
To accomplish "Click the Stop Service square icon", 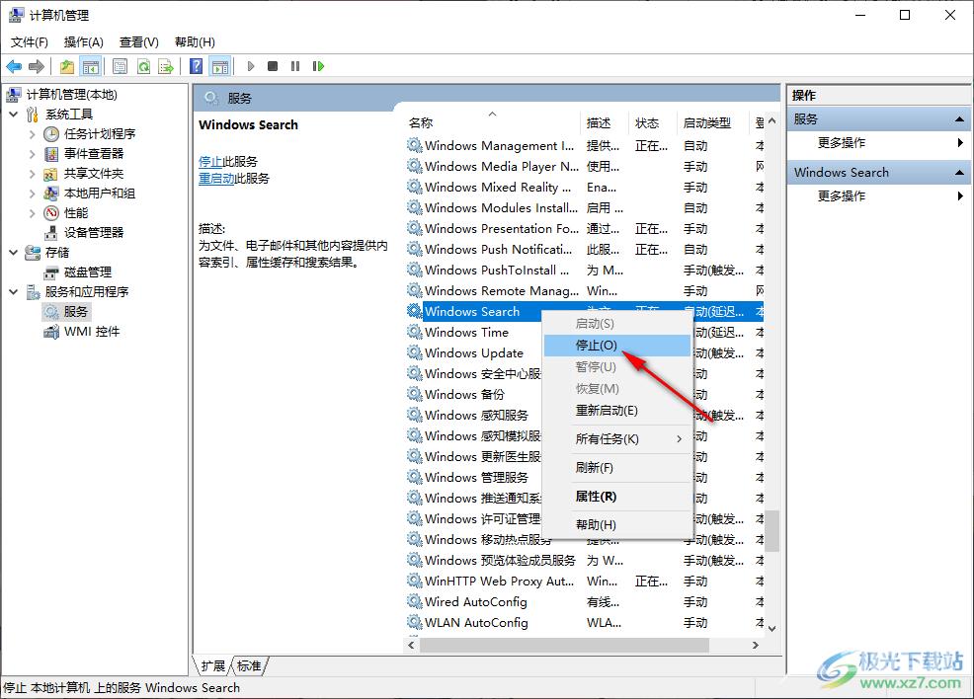I will 272,66.
